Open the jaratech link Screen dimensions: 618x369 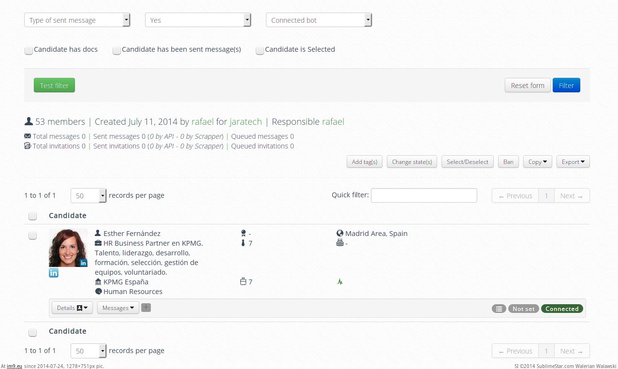[246, 121]
